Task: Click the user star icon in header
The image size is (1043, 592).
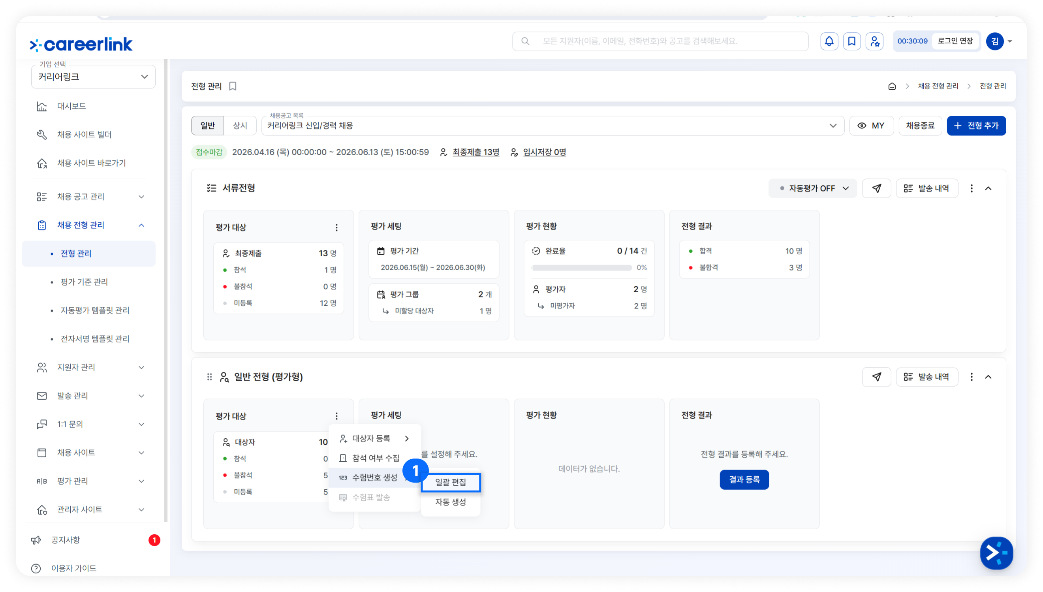Action: (874, 41)
